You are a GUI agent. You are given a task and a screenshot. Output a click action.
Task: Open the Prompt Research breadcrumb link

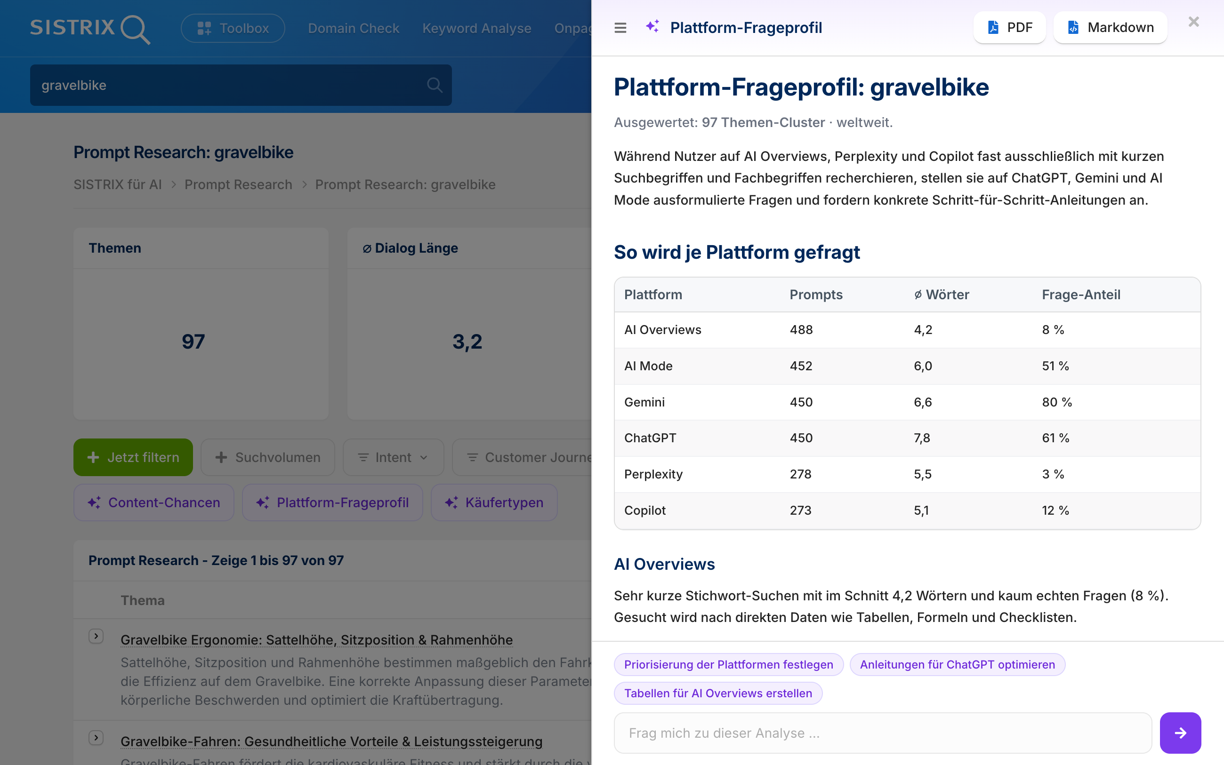pyautogui.click(x=238, y=185)
